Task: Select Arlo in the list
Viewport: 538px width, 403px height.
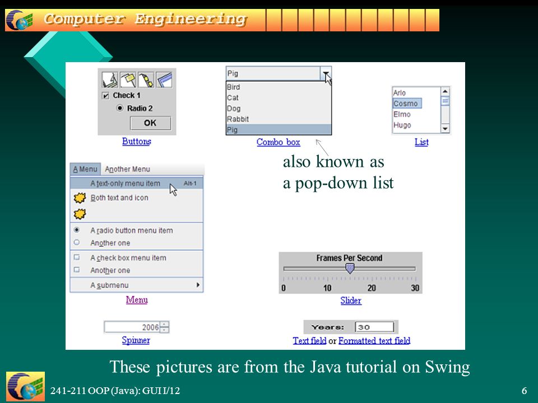Action: (x=416, y=92)
